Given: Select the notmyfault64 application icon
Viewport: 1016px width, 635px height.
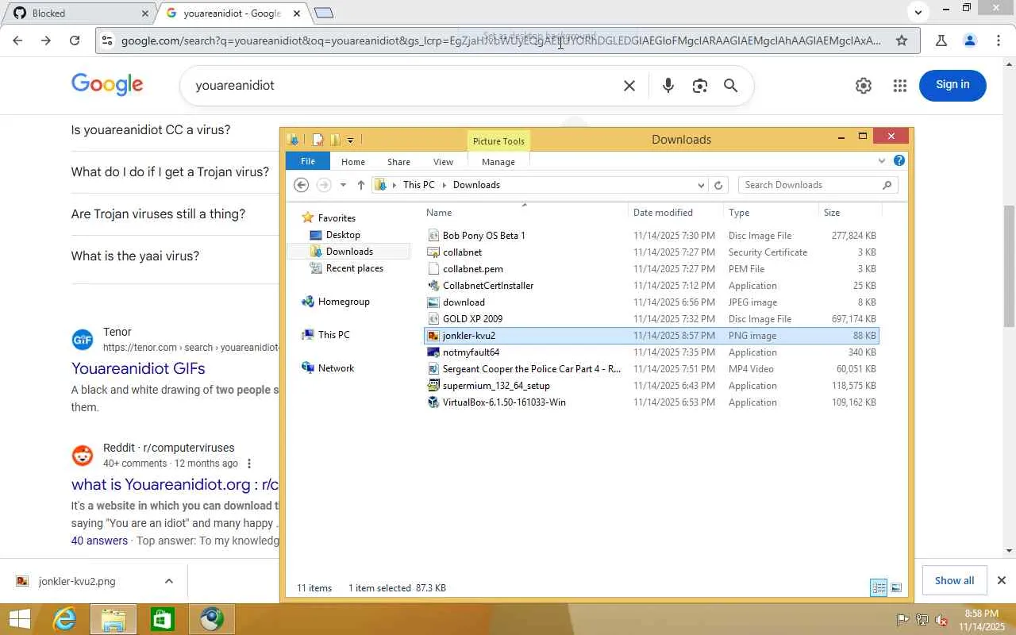Looking at the screenshot, I should coord(433,352).
